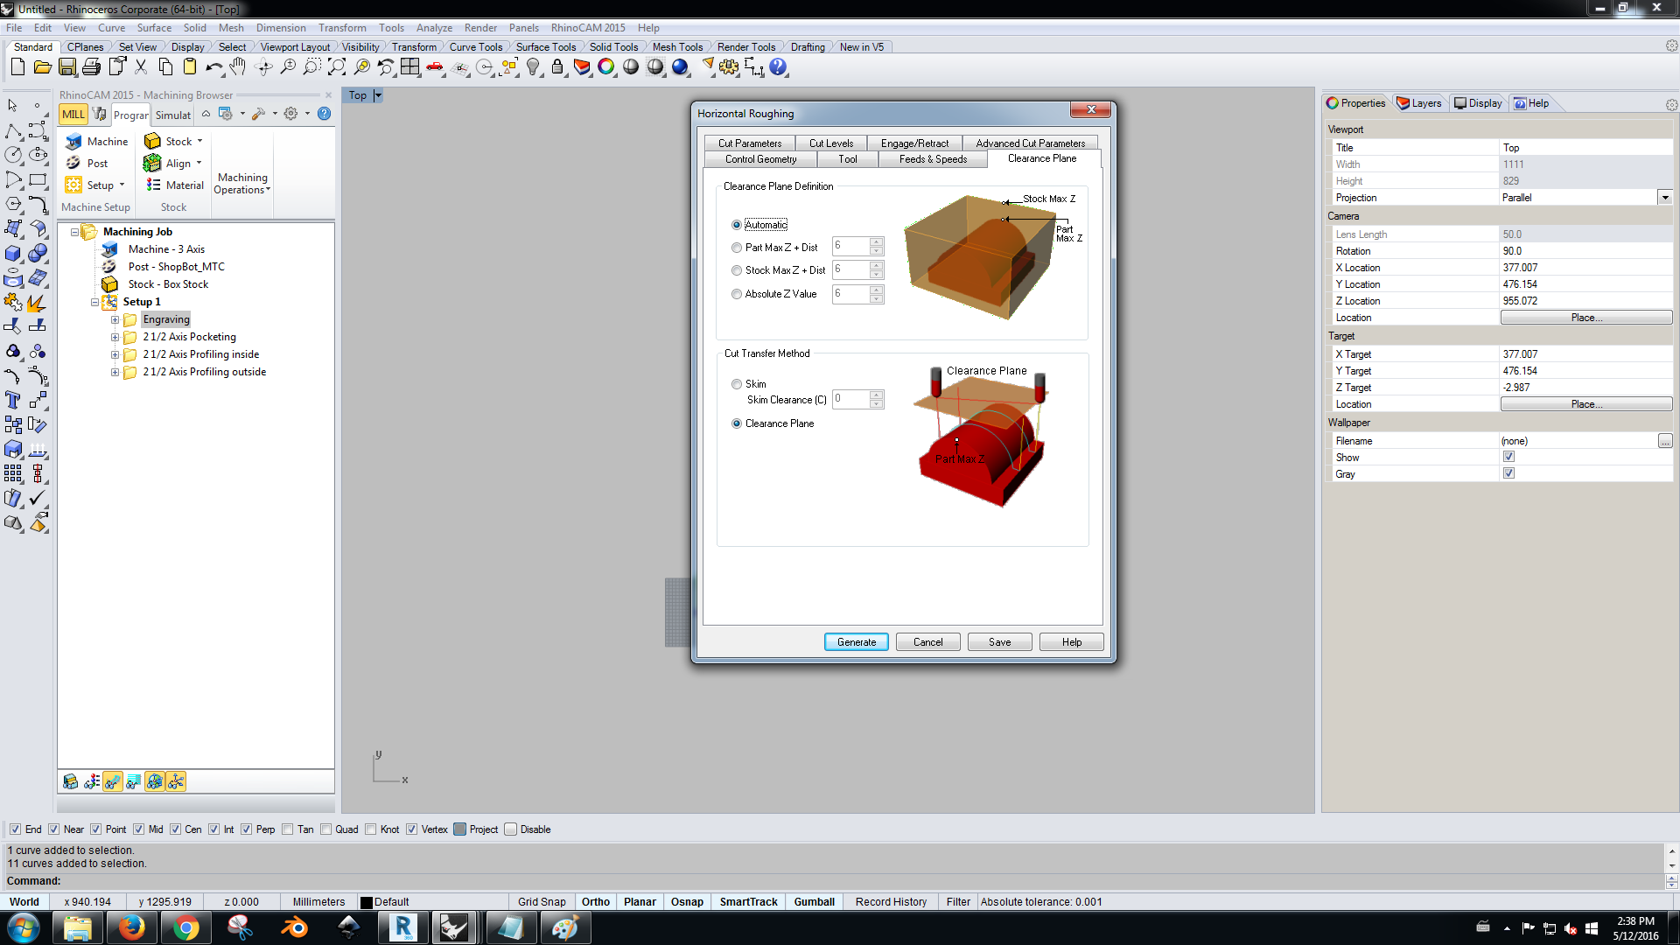Click the Help button in Horizontal Roughing
Image resolution: width=1680 pixels, height=945 pixels.
tap(1072, 642)
